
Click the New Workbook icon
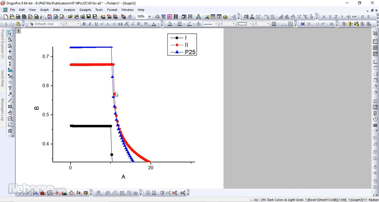(x=18, y=17)
